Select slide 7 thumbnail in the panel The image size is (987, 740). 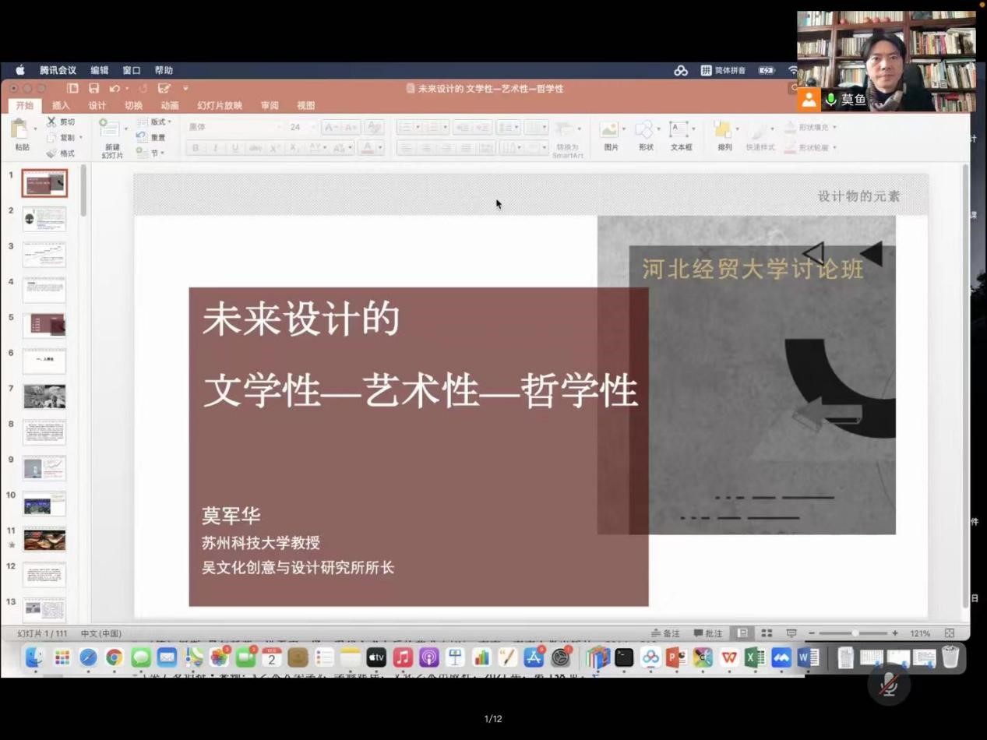(x=44, y=396)
